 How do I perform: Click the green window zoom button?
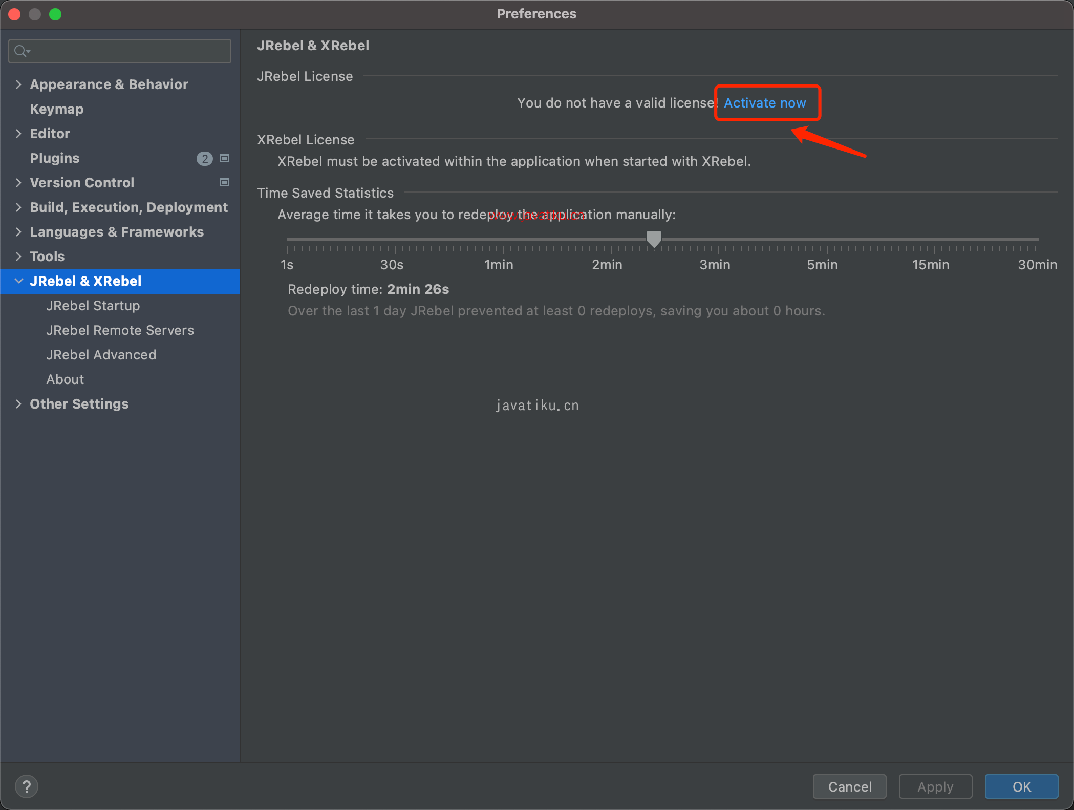(x=55, y=14)
